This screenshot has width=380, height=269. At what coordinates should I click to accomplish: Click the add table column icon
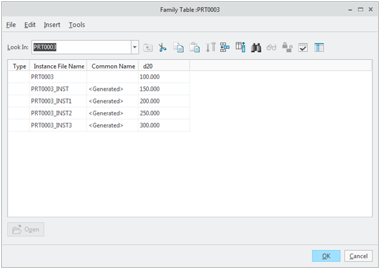(240, 47)
